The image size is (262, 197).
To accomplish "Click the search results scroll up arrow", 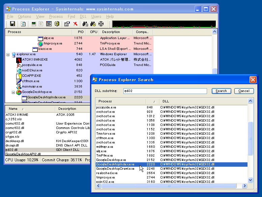I will tap(250, 101).
